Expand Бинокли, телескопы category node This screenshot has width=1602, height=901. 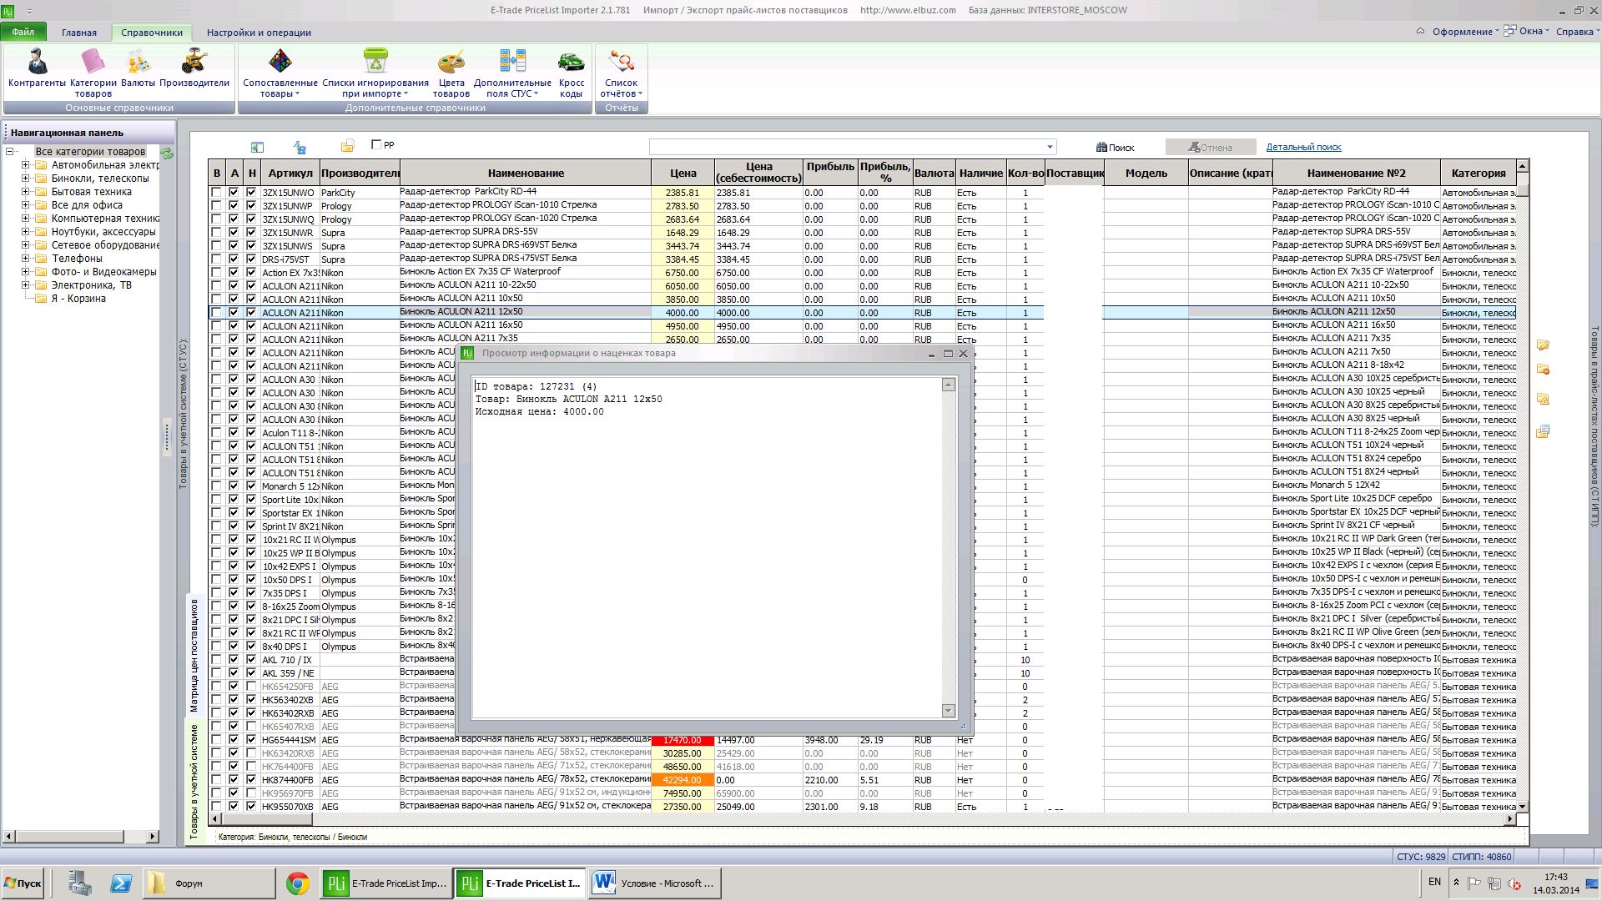point(25,179)
